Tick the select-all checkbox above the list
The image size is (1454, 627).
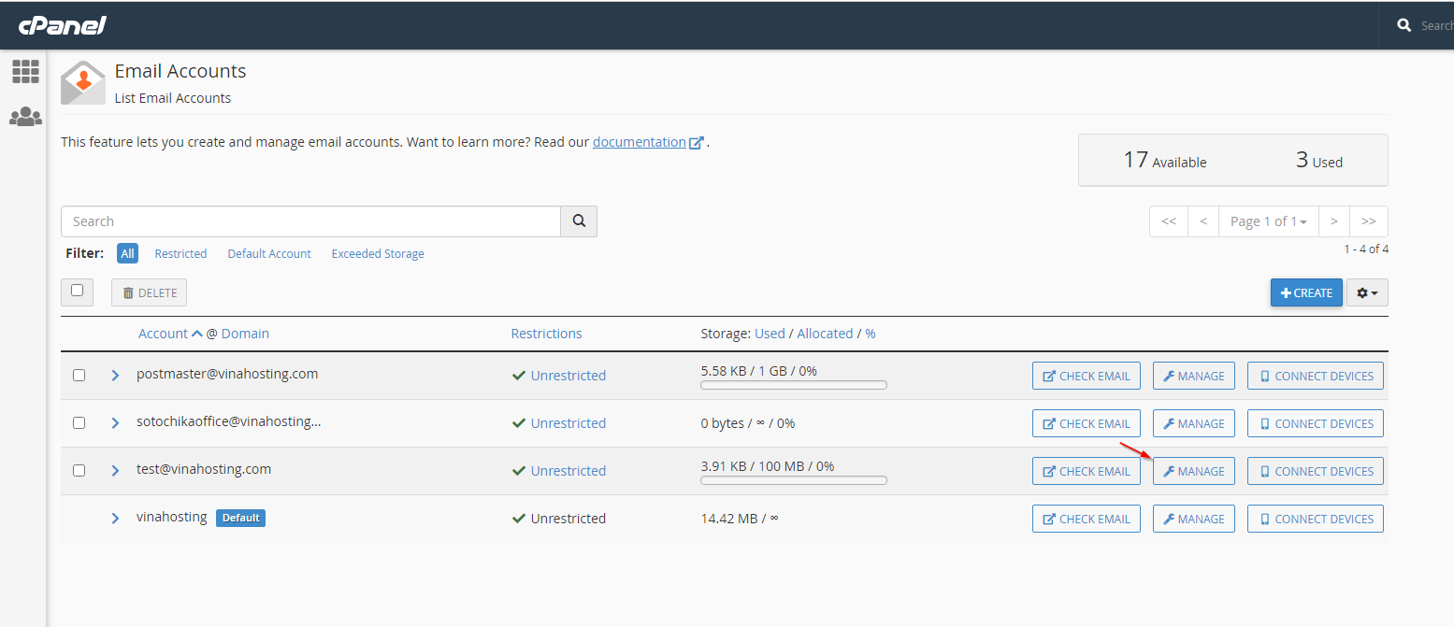78,292
